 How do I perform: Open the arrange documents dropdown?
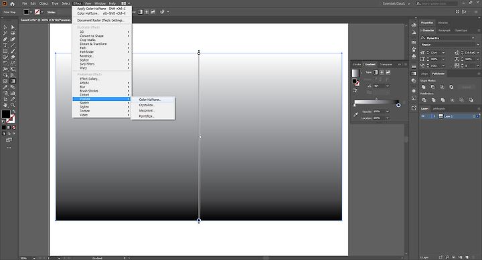tap(125, 4)
